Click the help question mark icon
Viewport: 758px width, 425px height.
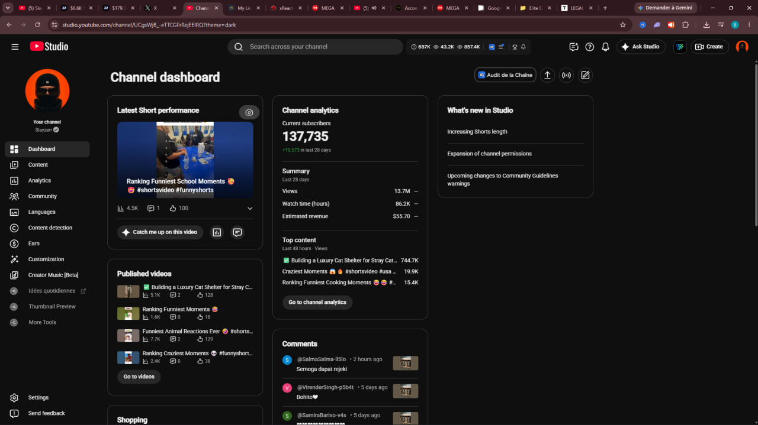[589, 47]
